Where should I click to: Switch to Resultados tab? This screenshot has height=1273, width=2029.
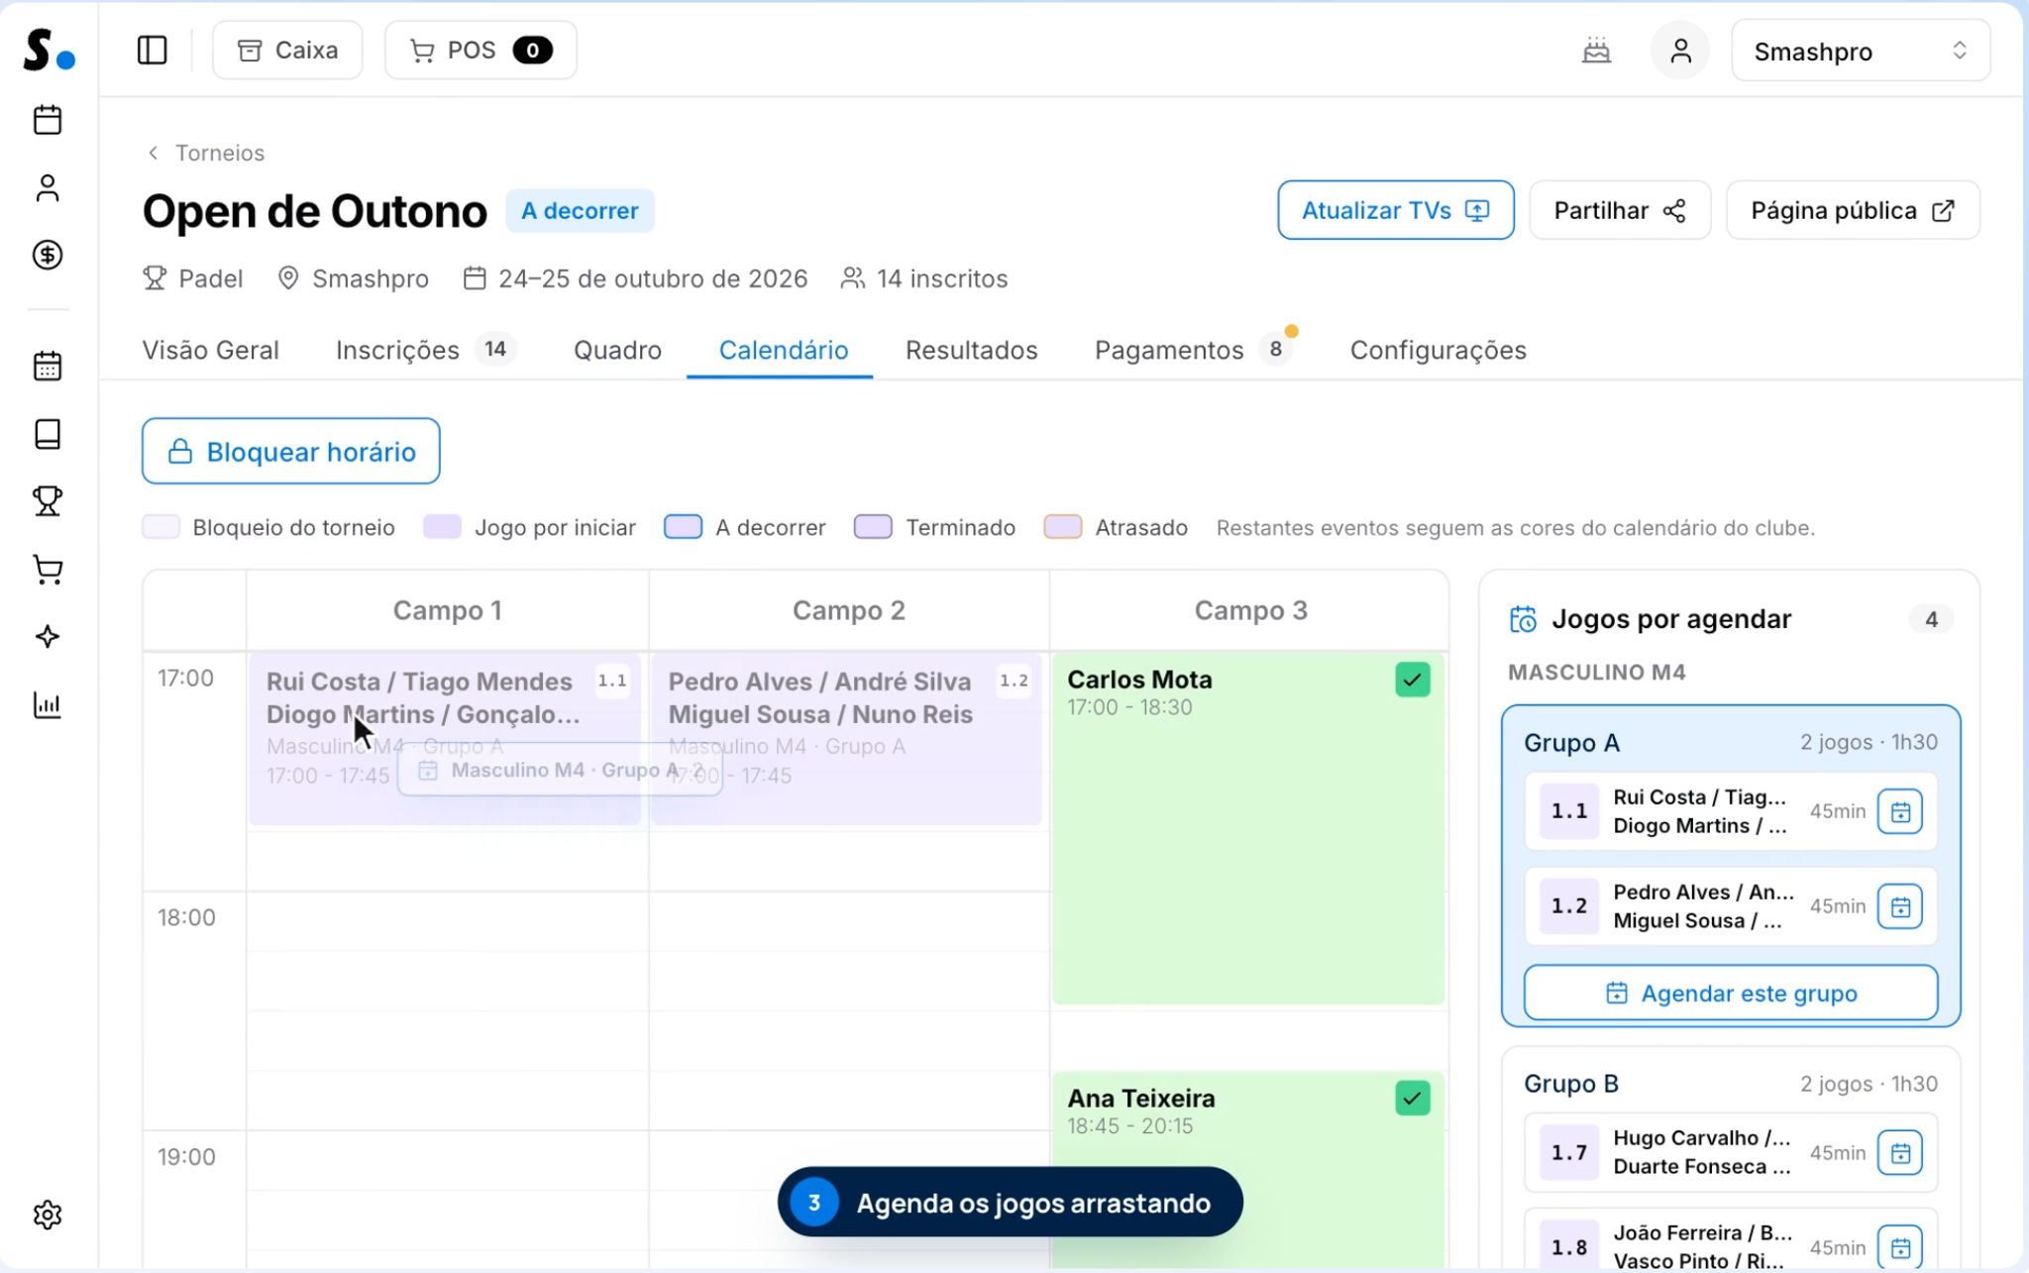point(971,350)
